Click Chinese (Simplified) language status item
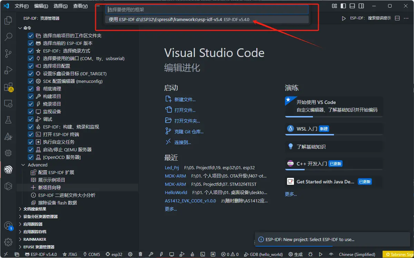This screenshot has width=414, height=258. coord(357,254)
